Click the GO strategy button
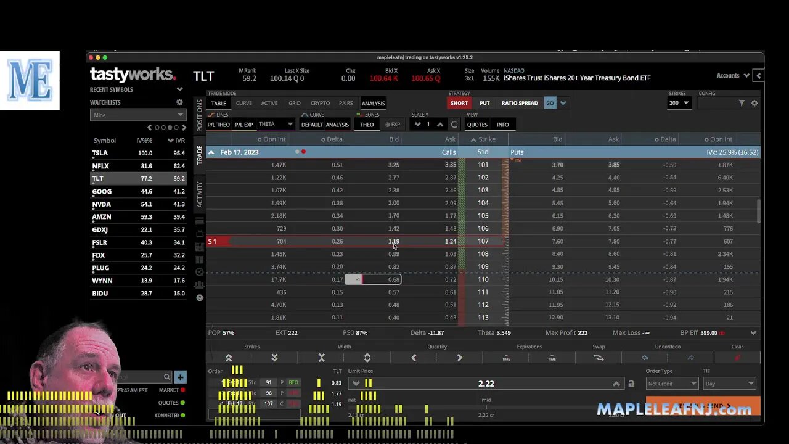The image size is (789, 444). click(x=550, y=103)
